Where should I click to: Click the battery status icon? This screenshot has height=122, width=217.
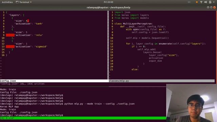pyautogui.click(x=210, y=2)
